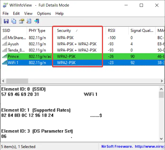The height and width of the screenshot is (150, 165).
Task: Click the Element ID: 0 (SSID) heading
Action: 23,89
